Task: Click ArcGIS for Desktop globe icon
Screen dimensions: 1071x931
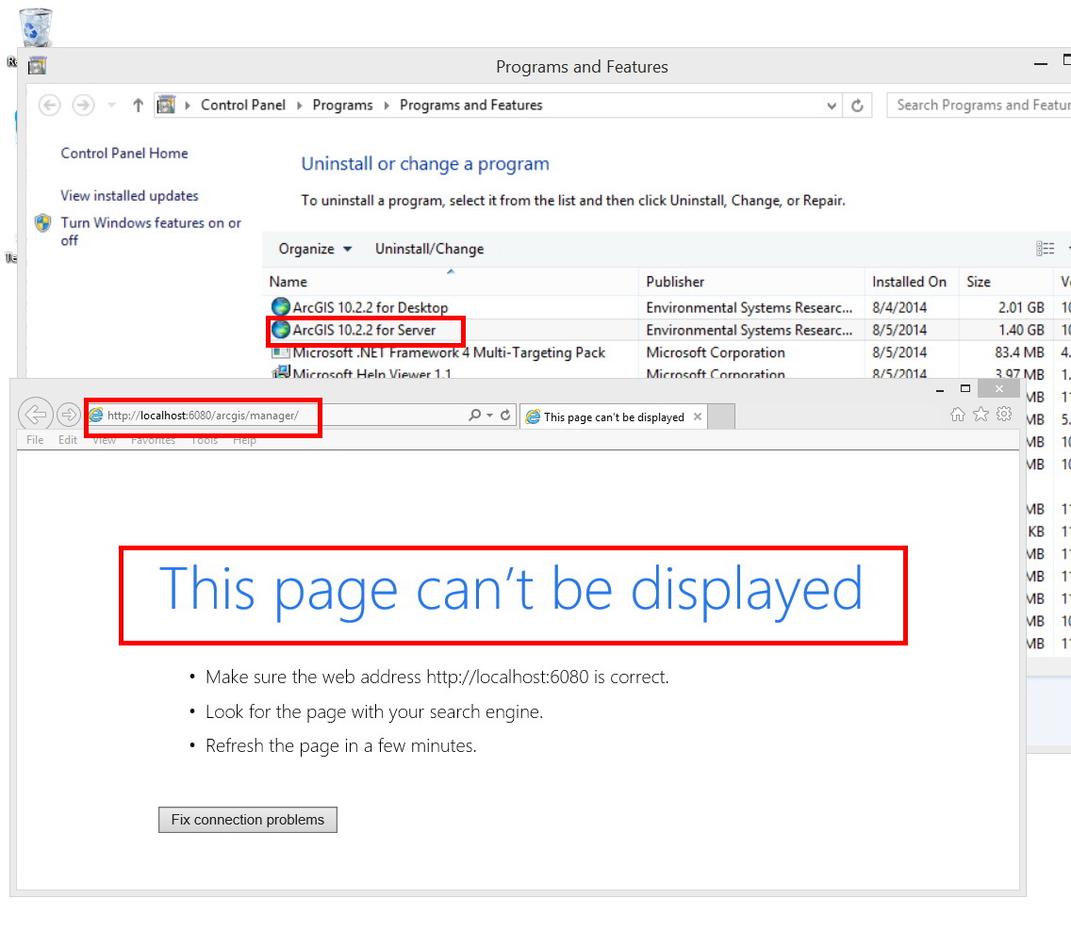Action: click(x=281, y=307)
